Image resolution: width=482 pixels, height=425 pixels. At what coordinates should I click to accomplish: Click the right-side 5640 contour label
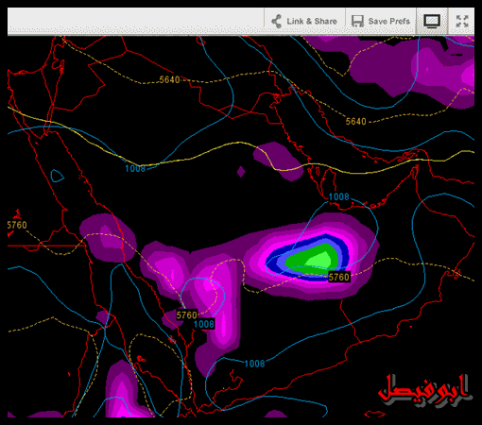[x=355, y=122]
